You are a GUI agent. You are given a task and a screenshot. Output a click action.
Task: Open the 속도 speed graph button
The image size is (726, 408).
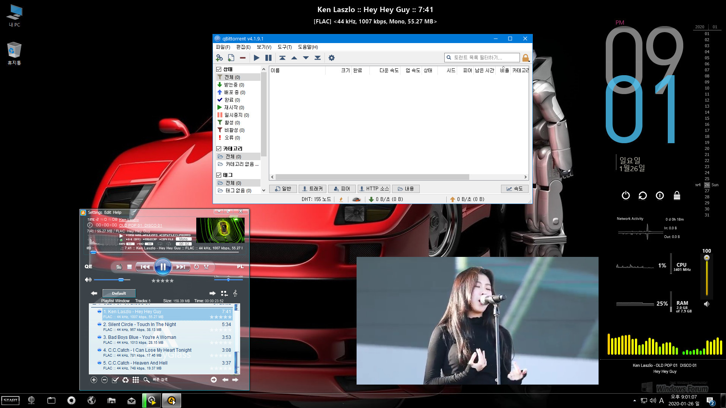(x=515, y=189)
